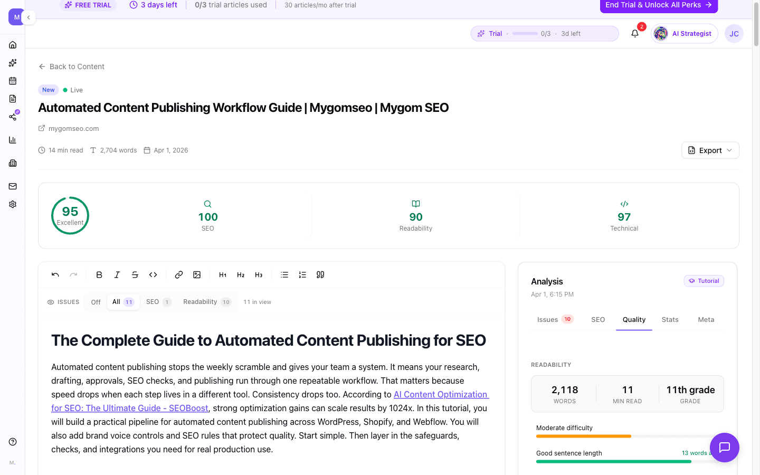Click End Trial & Unlock All Perks
This screenshot has height=475, width=760.
(x=659, y=5)
